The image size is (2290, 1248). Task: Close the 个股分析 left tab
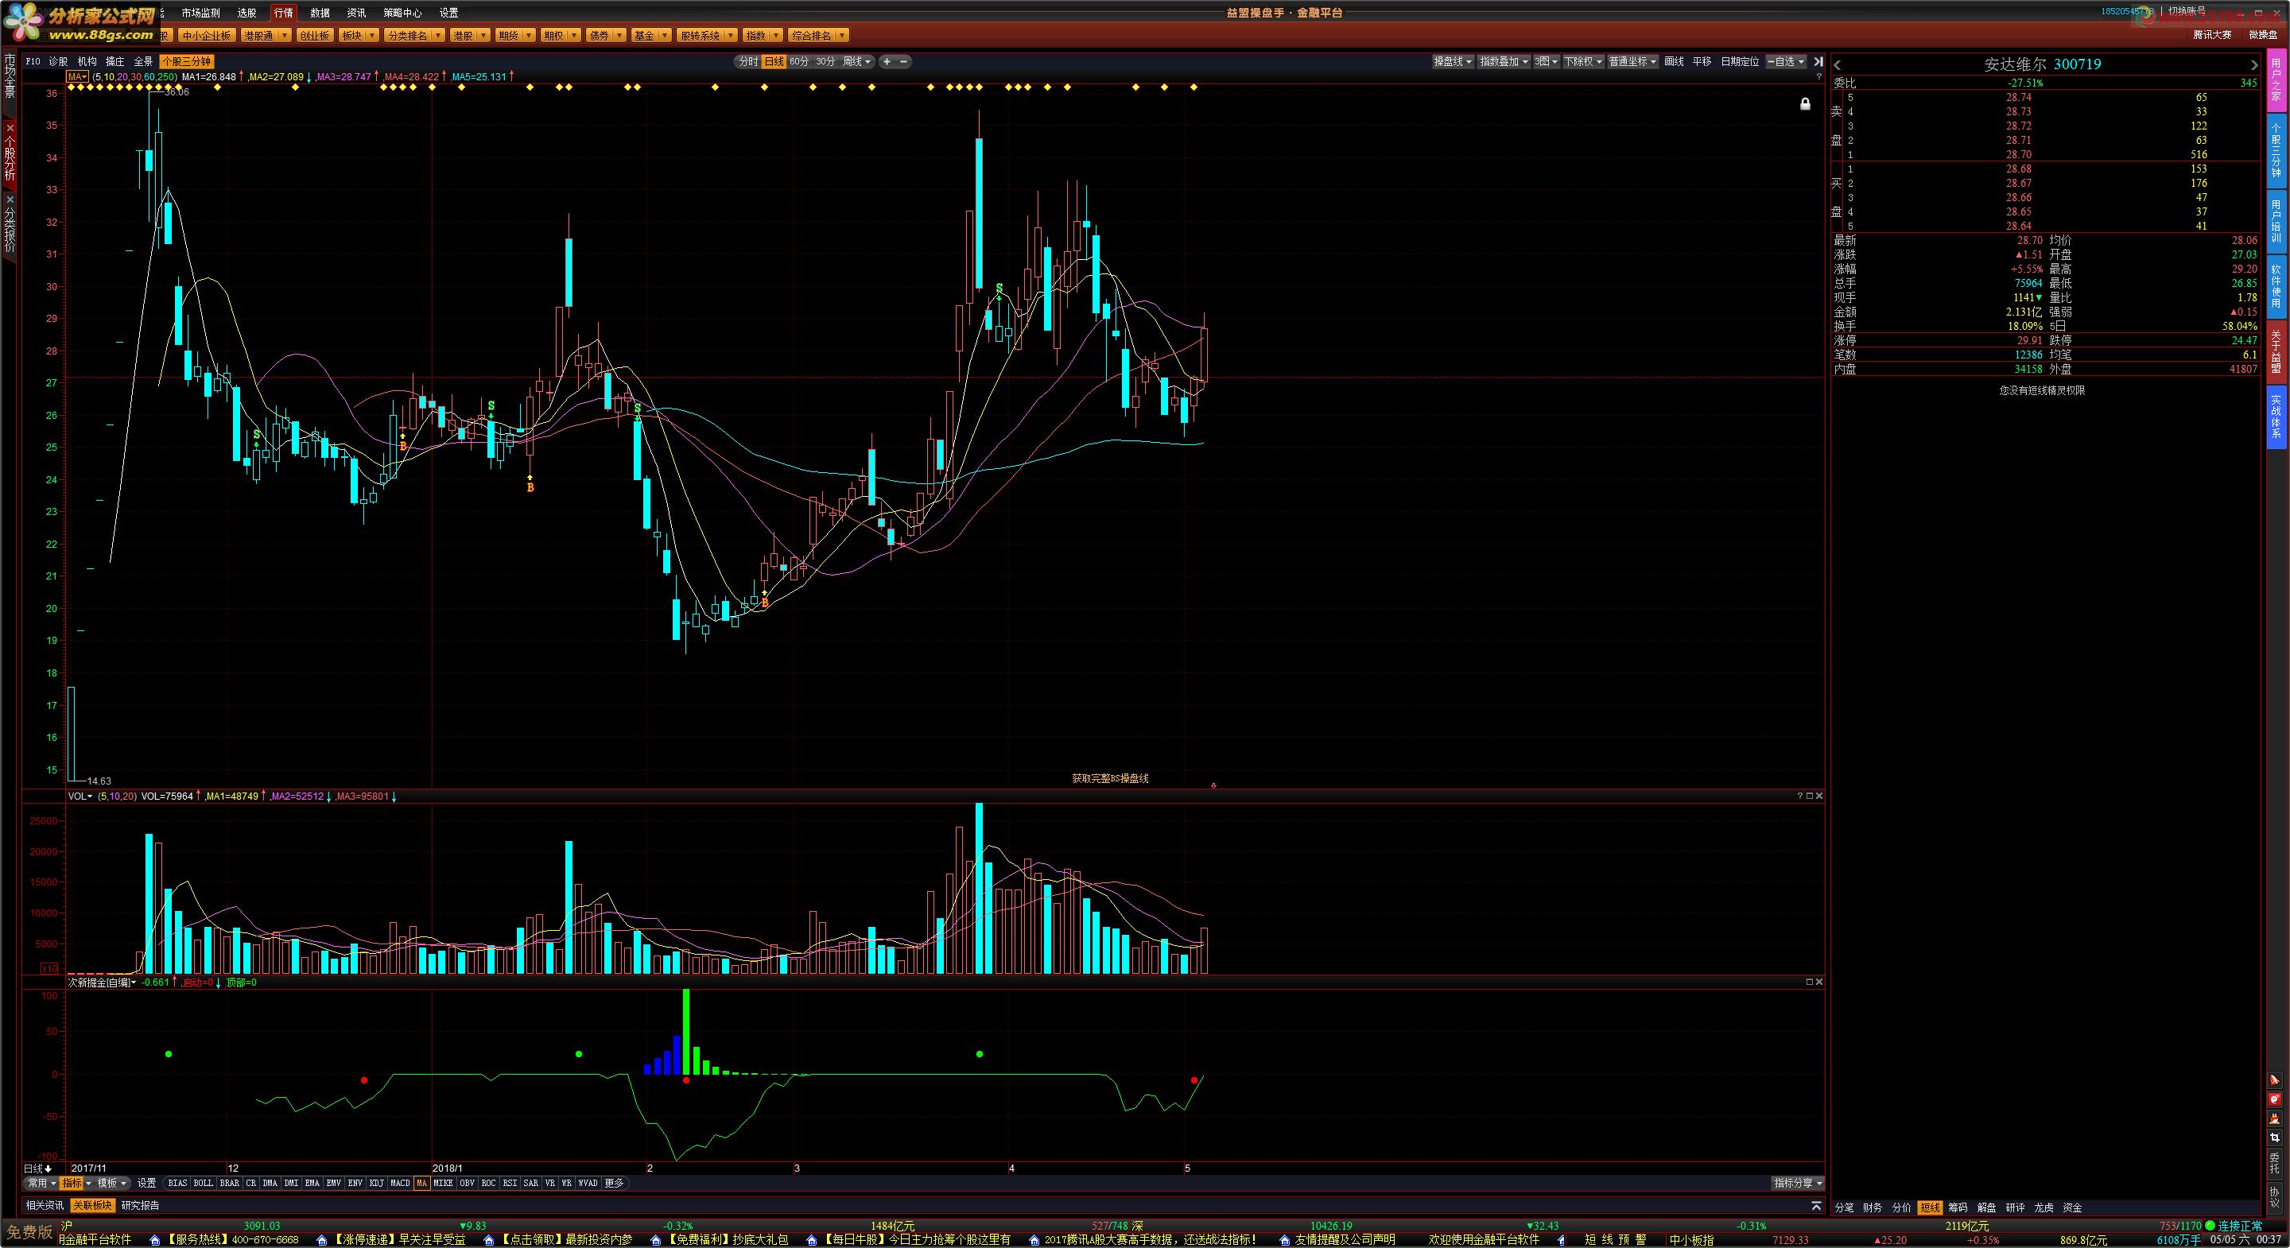click(x=10, y=128)
